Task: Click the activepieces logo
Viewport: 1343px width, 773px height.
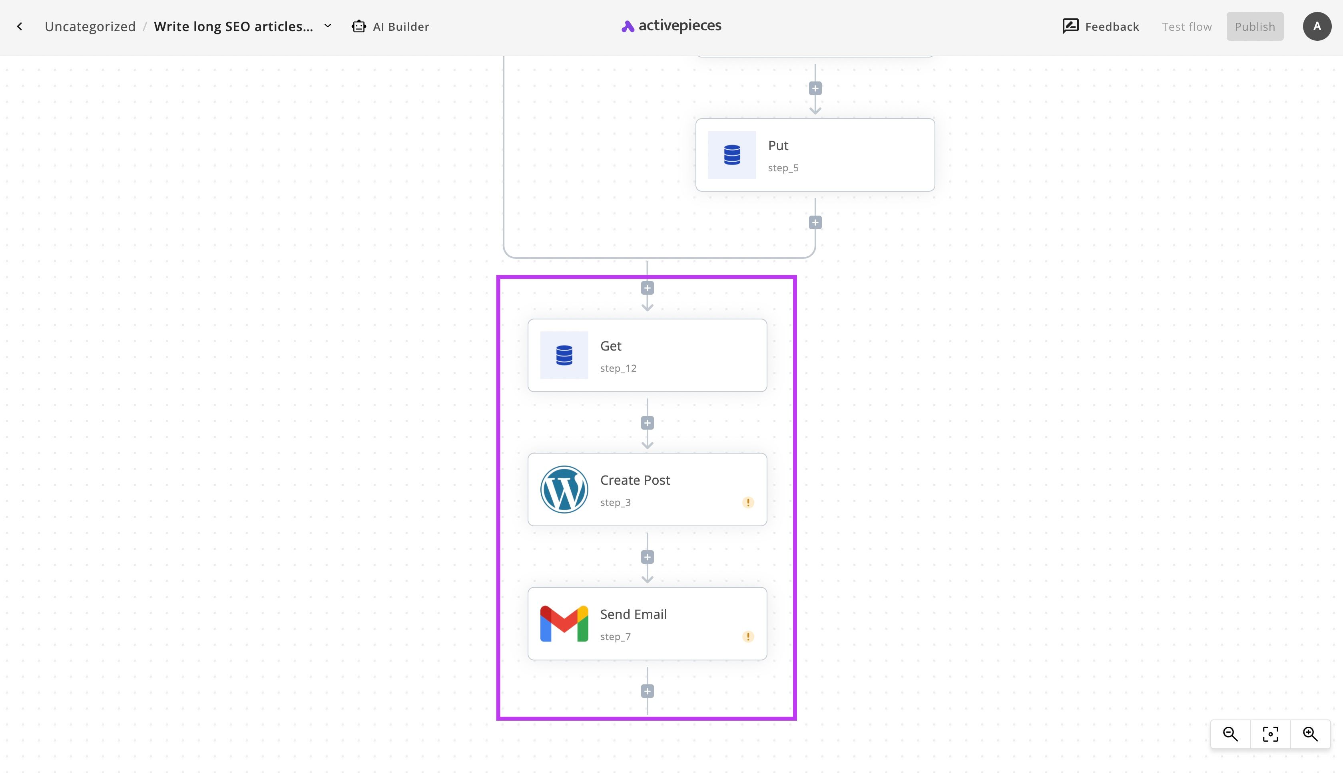Action: [x=671, y=26]
